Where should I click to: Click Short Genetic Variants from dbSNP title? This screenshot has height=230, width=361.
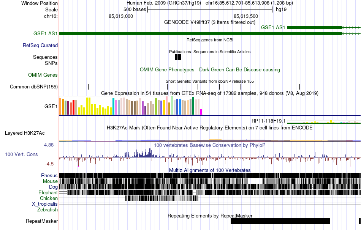(210, 82)
